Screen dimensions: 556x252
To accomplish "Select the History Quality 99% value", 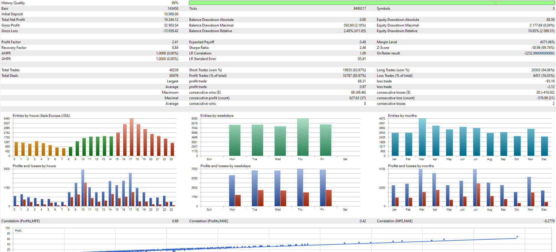I will [x=175, y=3].
